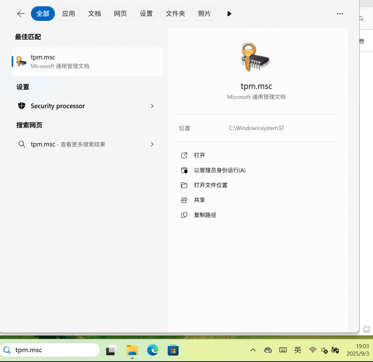This screenshot has height=362, width=373.
Task: Select the 设置 filter tab
Action: pos(146,14)
